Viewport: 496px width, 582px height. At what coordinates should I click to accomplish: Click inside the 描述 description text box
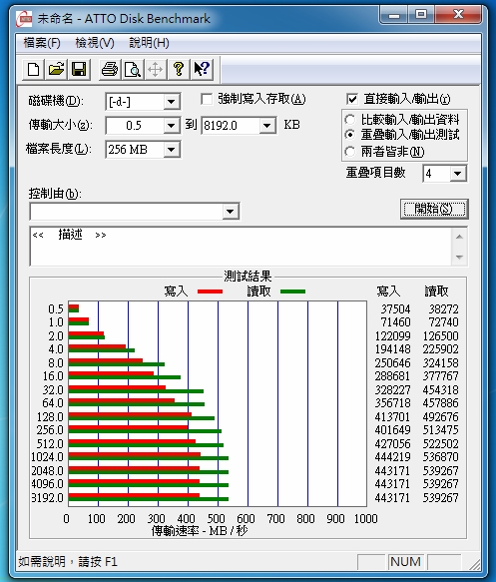241,247
